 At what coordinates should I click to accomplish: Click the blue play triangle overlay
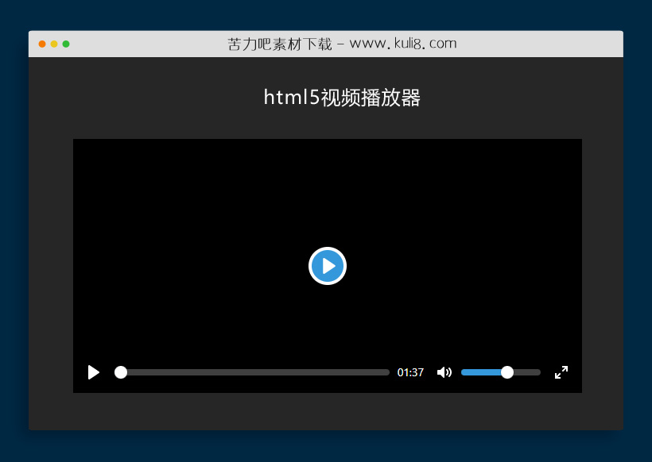[328, 266]
